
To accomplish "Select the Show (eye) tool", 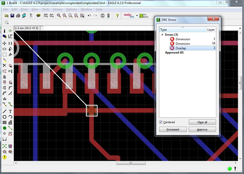I will [10, 31].
